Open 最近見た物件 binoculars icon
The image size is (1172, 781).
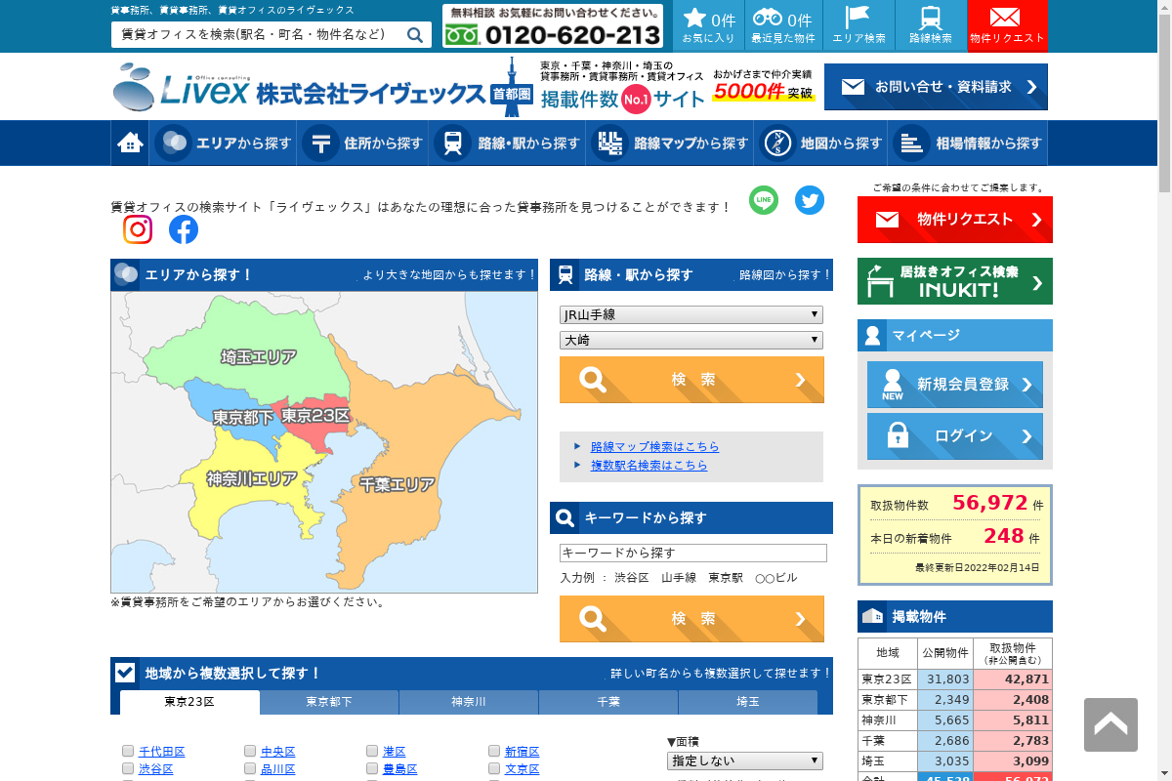[783, 26]
